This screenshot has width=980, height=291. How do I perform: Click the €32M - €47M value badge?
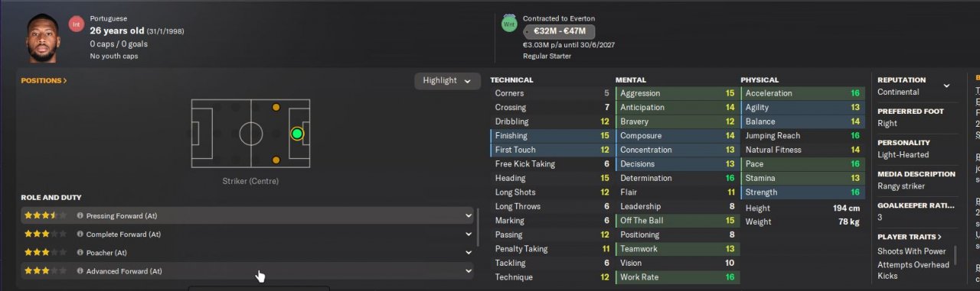coord(559,31)
